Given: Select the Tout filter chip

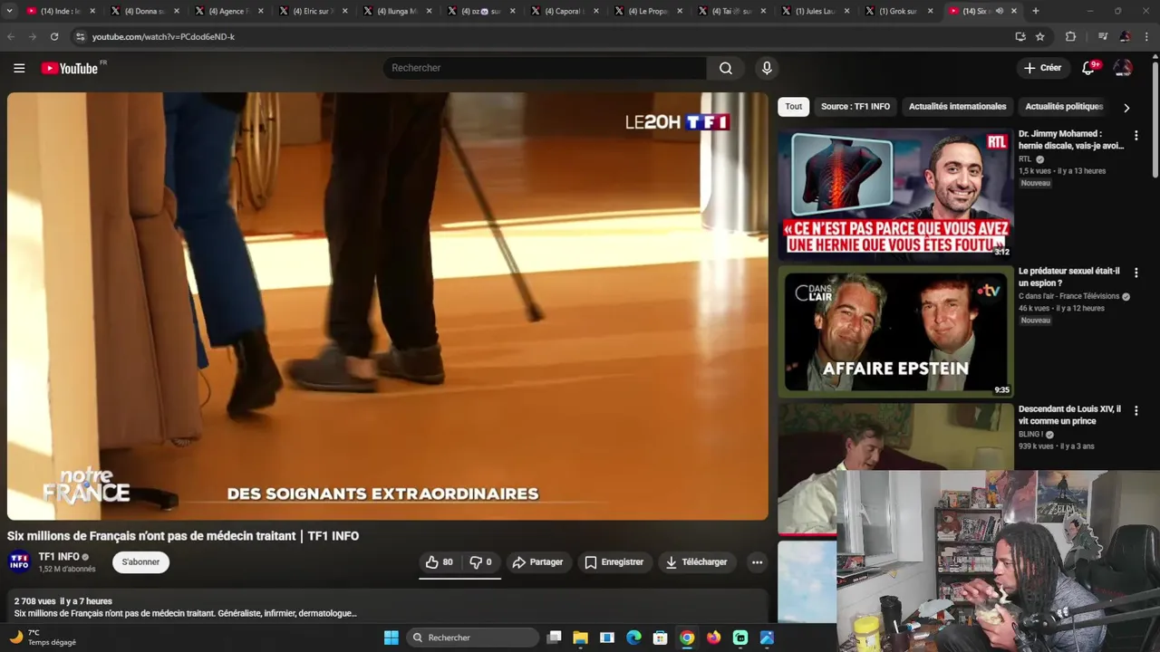Looking at the screenshot, I should pos(794,107).
